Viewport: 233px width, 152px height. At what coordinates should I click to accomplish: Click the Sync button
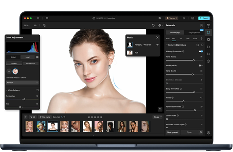189,132
